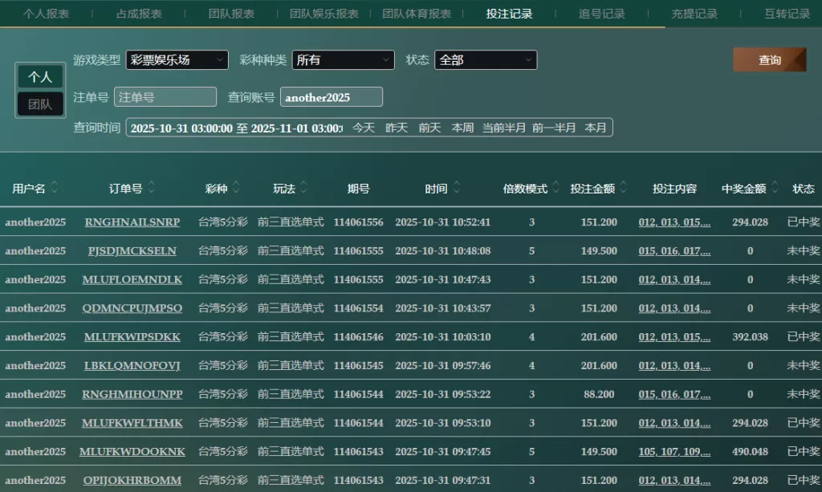Choose the 今天 quick date option
The width and height of the screenshot is (822, 492).
point(364,128)
